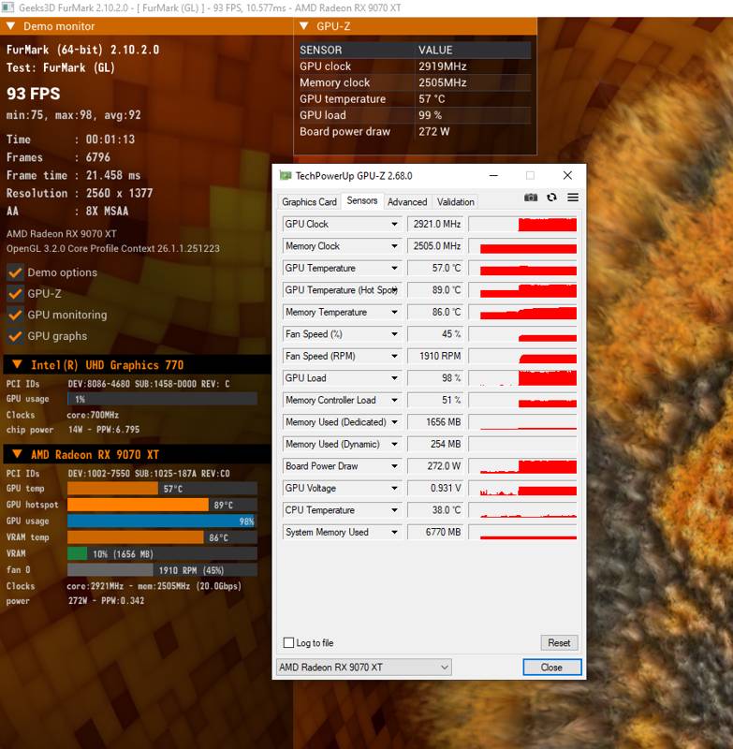This screenshot has height=749, width=733.
Task: Enable the Log to file checkbox
Action: click(x=288, y=642)
